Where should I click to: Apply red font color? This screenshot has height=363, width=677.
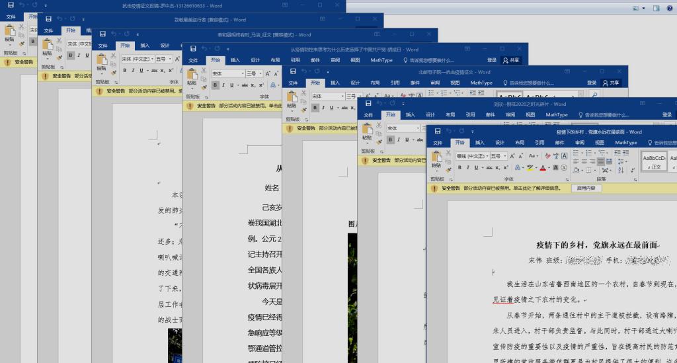[x=543, y=167]
